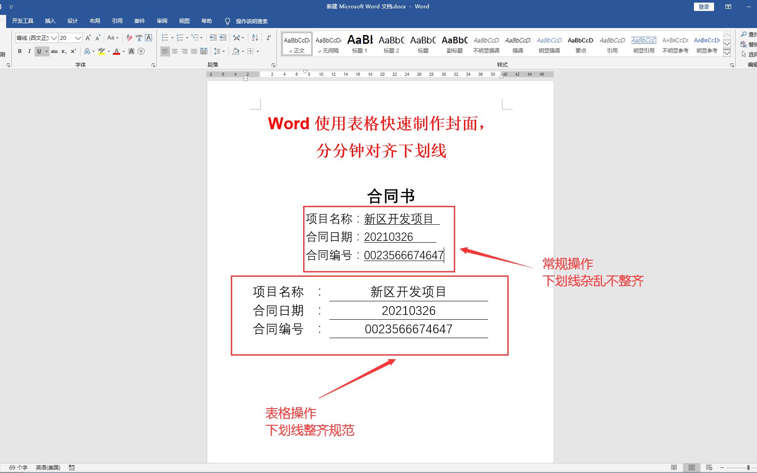Apply the 明显引用 style
Image resolution: width=757 pixels, height=473 pixels.
pos(644,44)
